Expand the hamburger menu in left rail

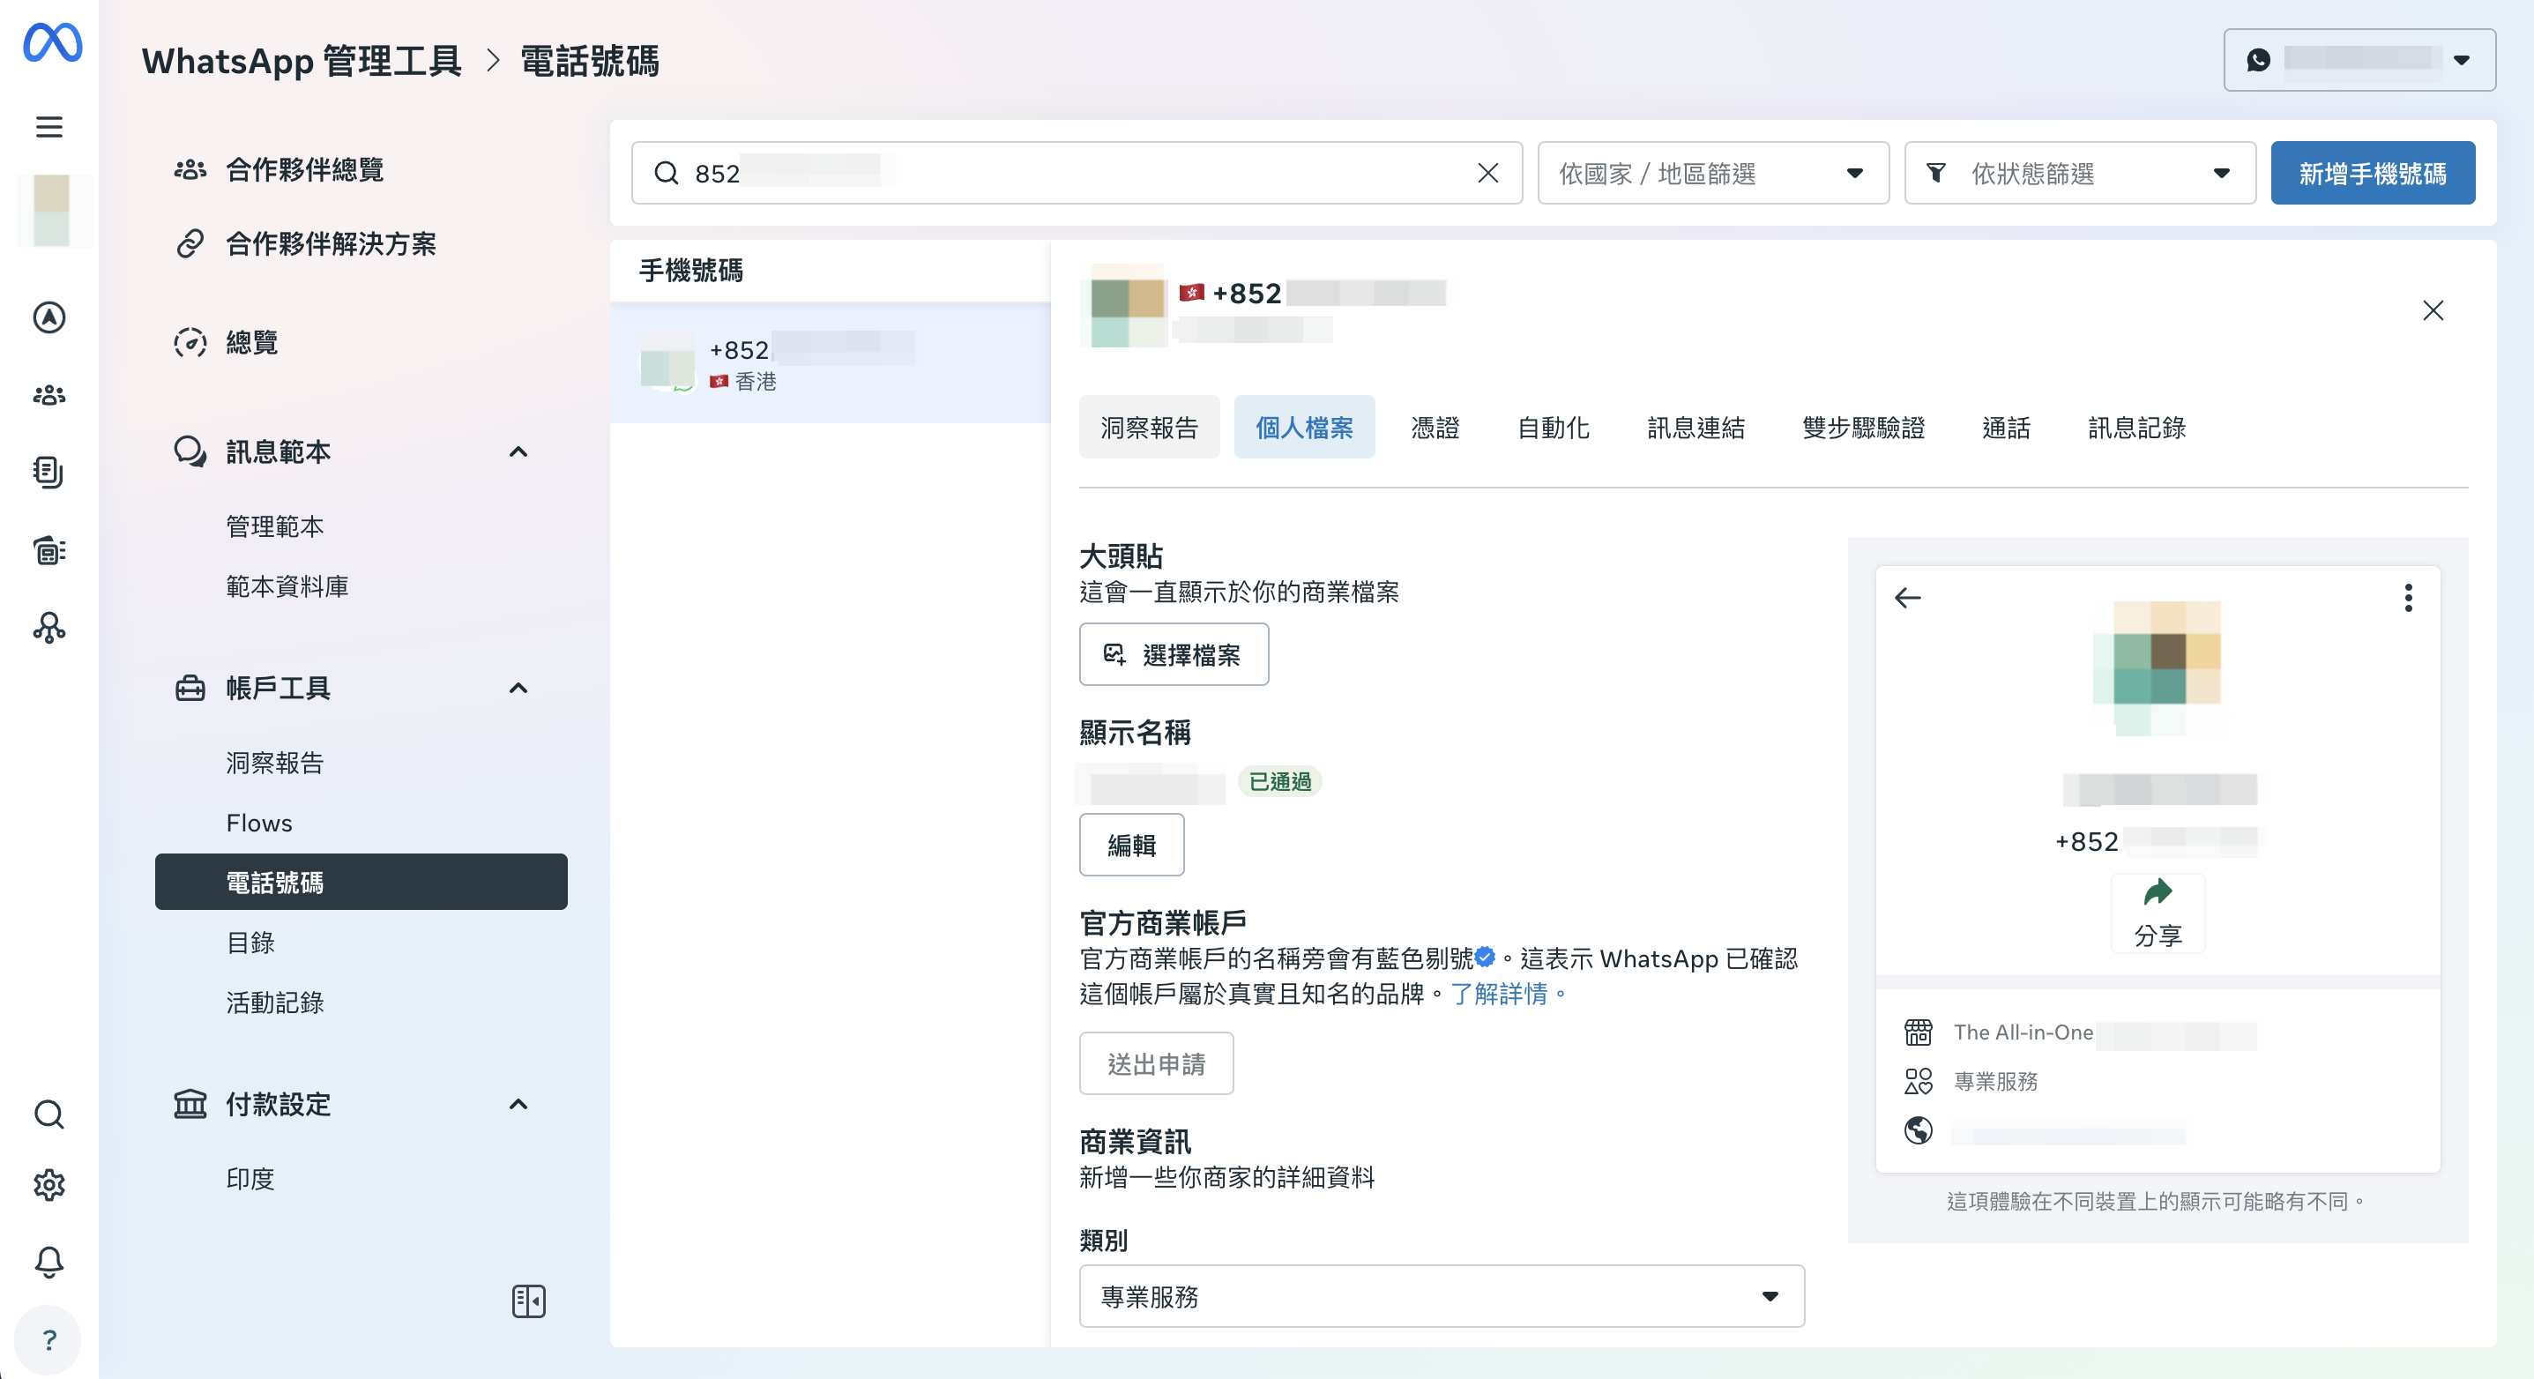click(49, 126)
